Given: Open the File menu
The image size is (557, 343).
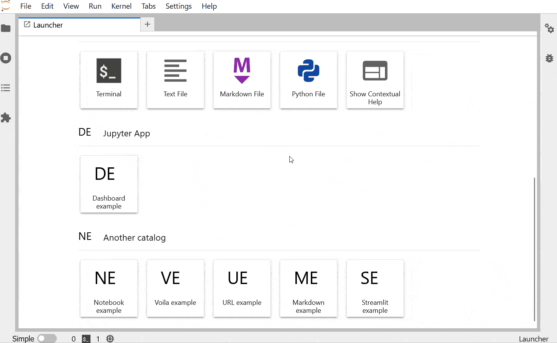Looking at the screenshot, I should [26, 6].
